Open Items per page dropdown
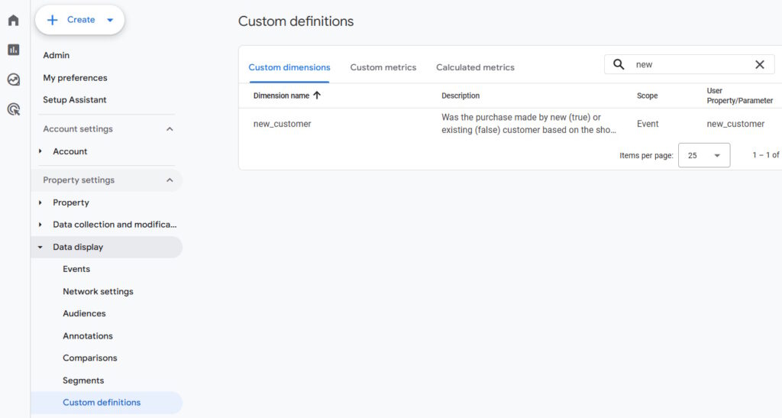 coord(703,155)
